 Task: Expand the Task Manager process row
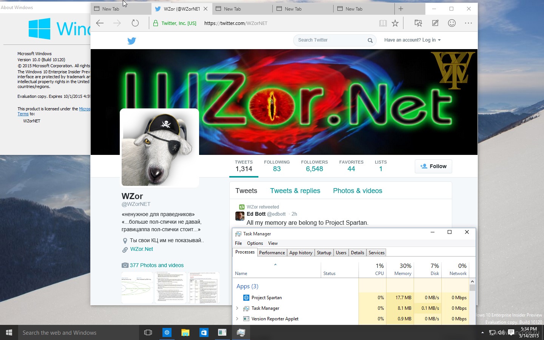(x=237, y=308)
